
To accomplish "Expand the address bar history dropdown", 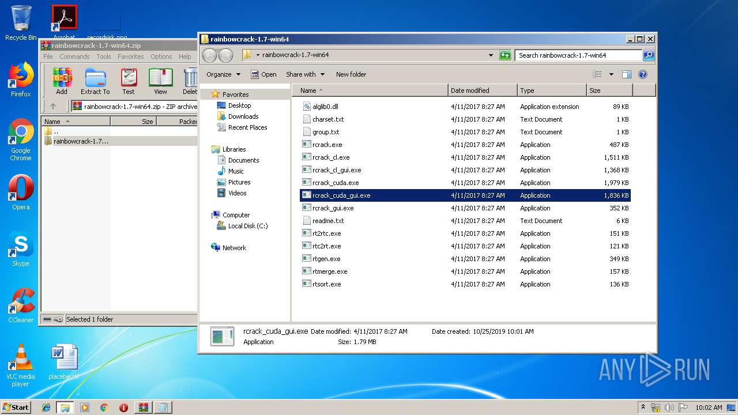I will pos(491,55).
